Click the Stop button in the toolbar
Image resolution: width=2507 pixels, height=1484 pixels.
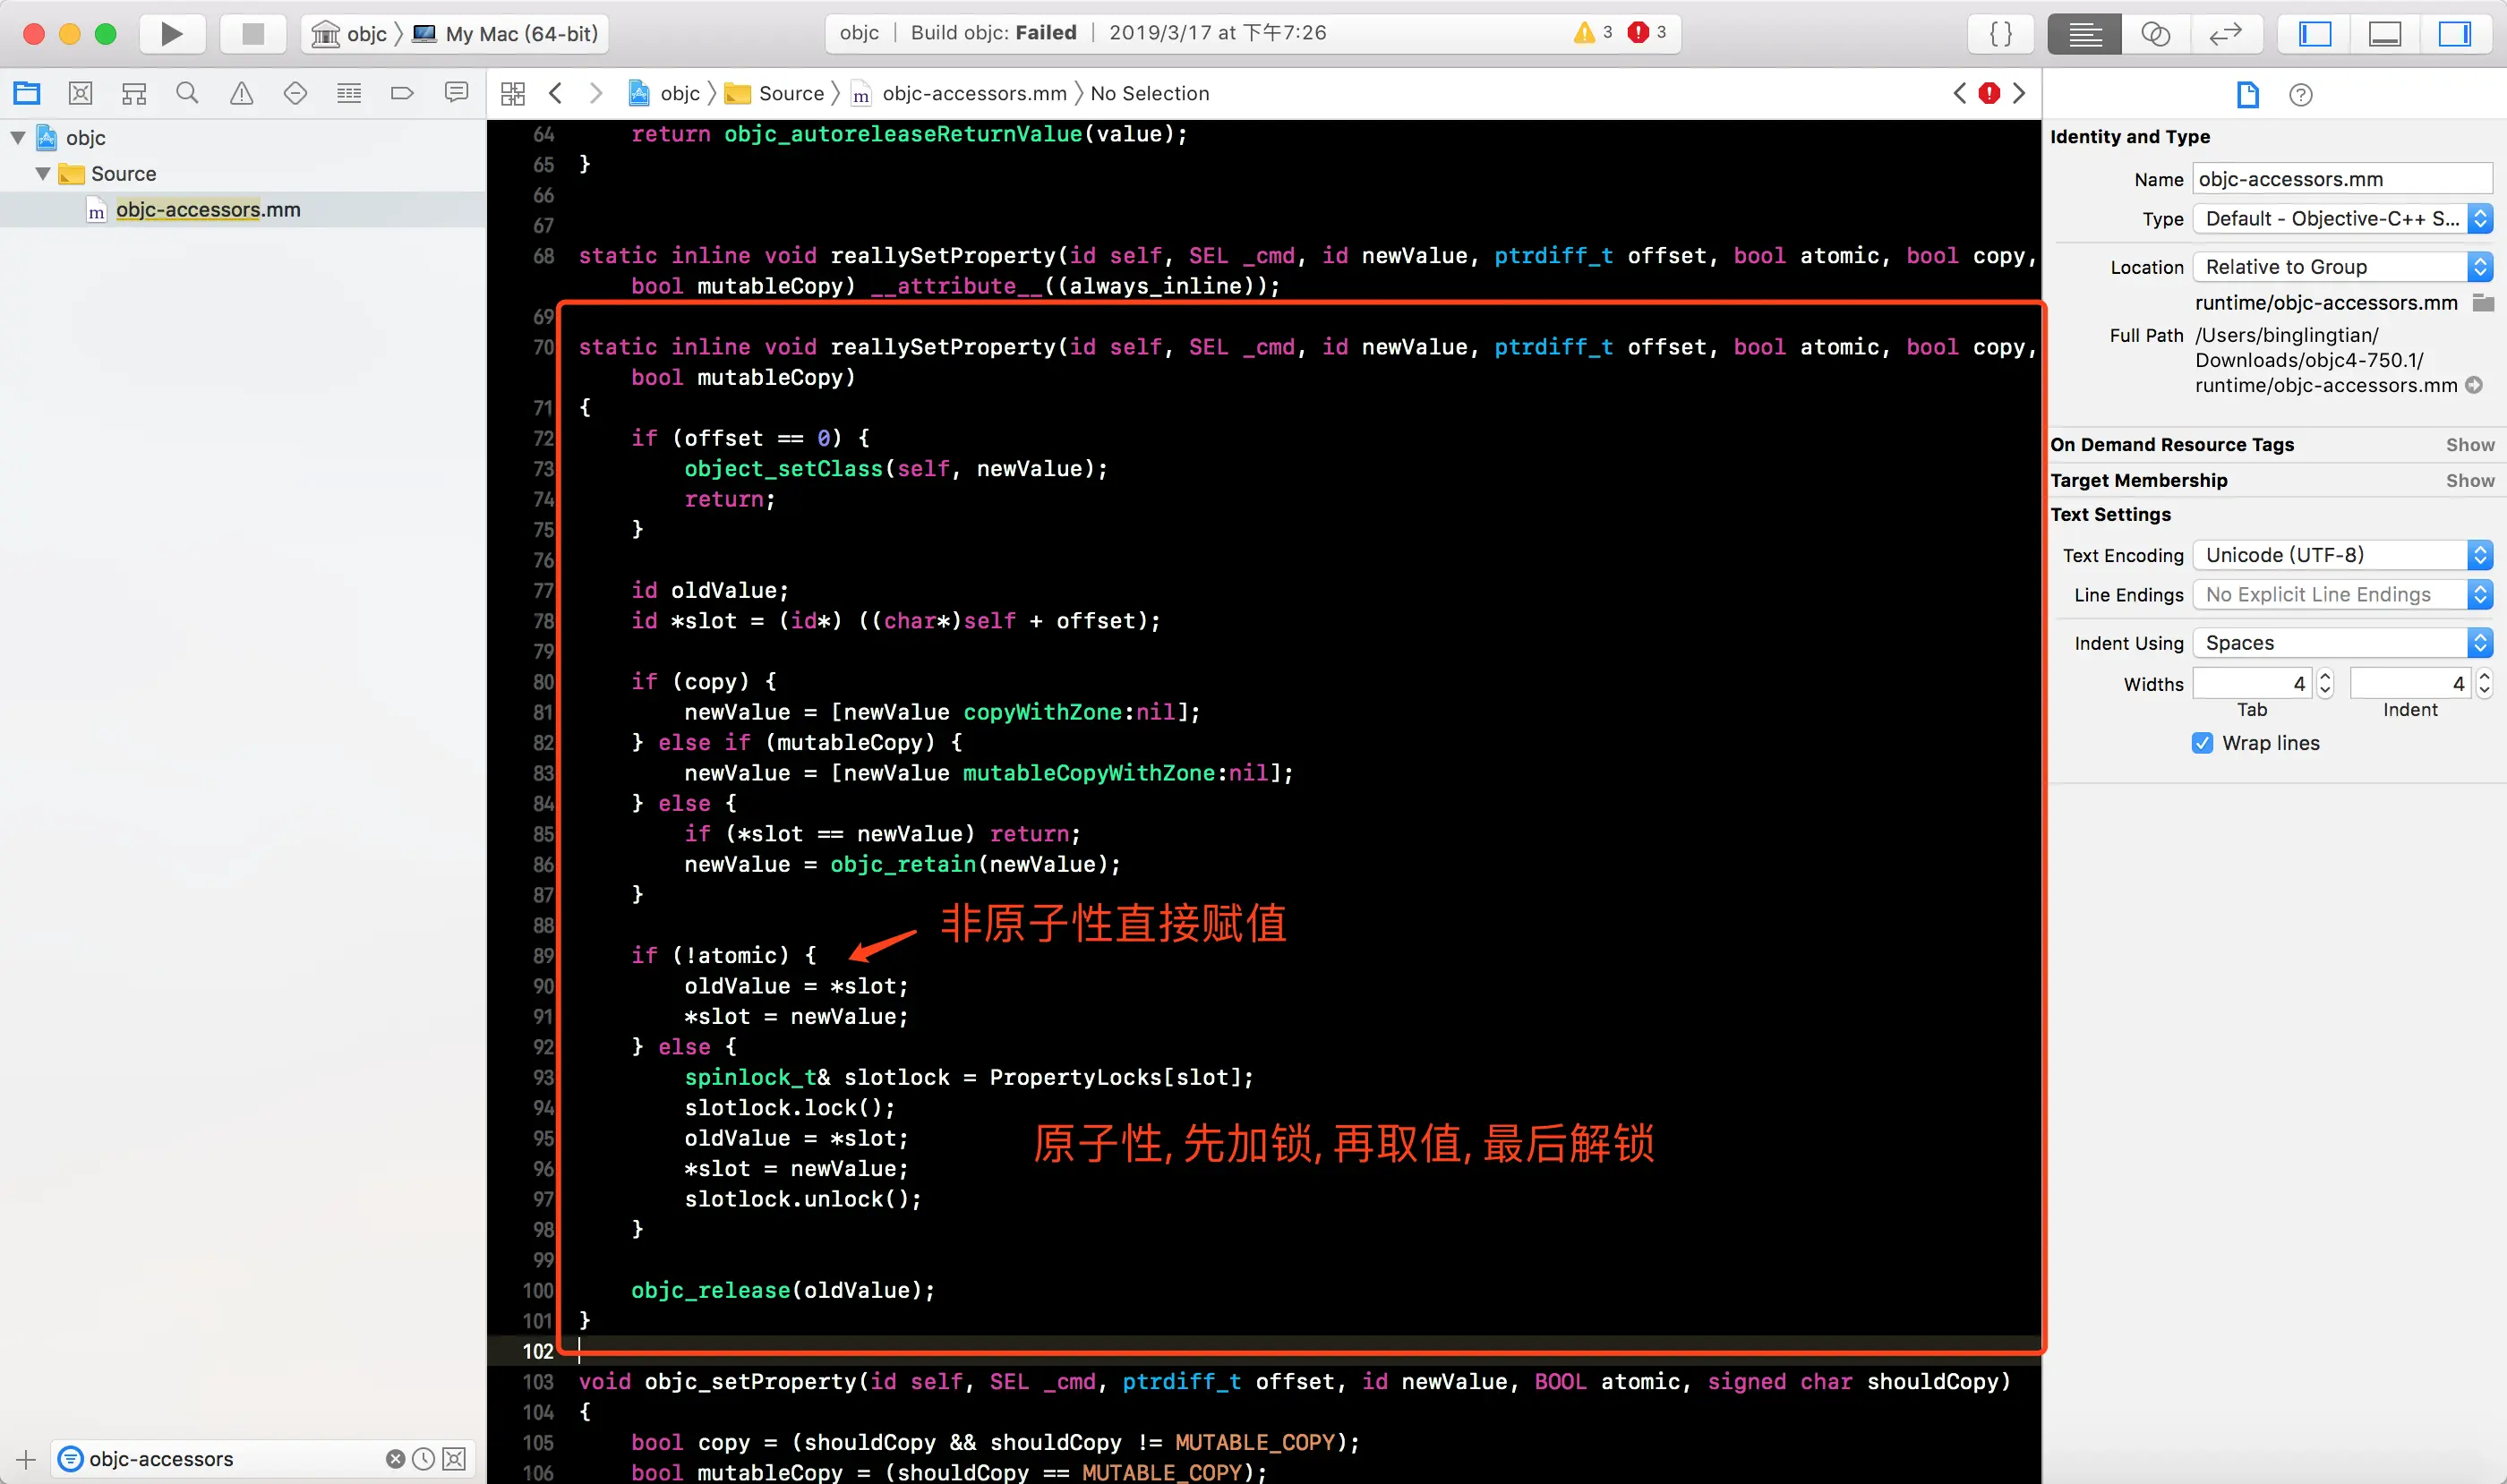(x=252, y=33)
